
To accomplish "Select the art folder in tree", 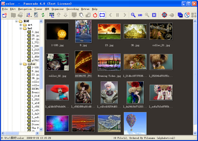I will point(30,25).
